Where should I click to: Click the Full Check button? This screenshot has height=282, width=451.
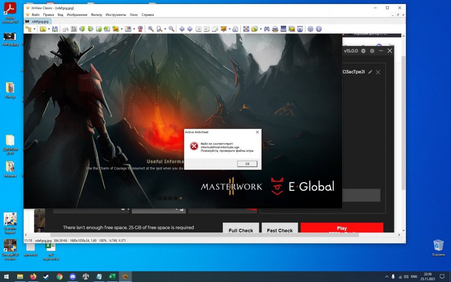pos(241,230)
